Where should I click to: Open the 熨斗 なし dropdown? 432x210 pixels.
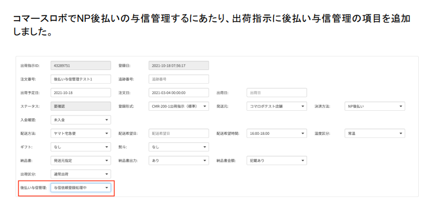(x=179, y=147)
